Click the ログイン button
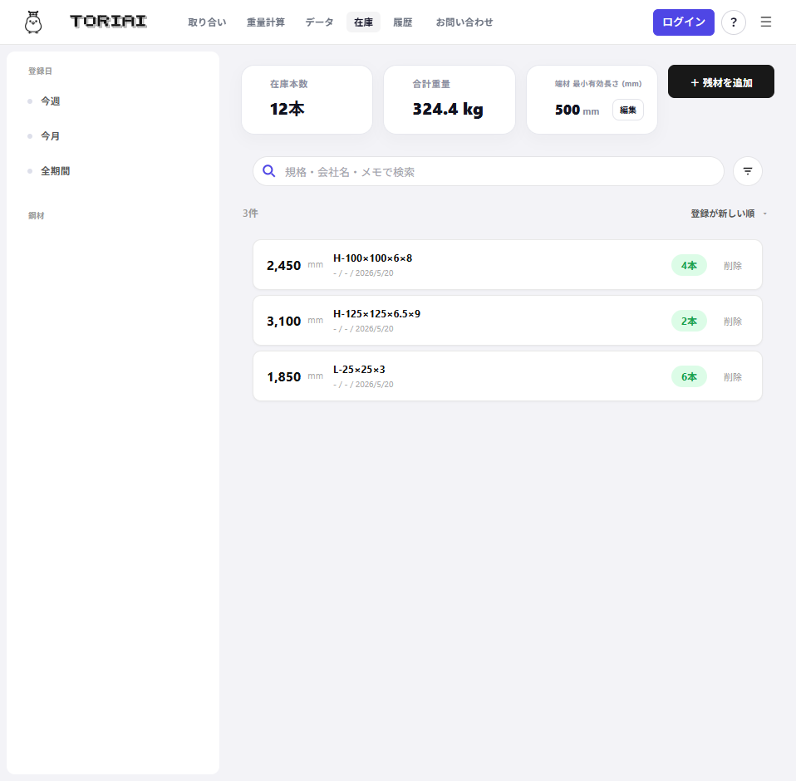This screenshot has height=781, width=796. [x=683, y=22]
